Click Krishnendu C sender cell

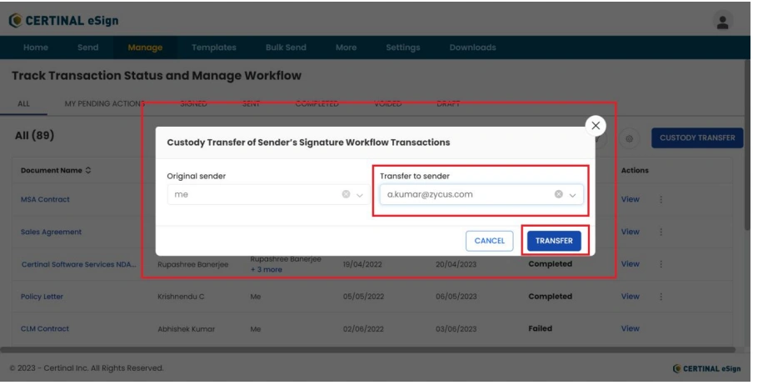click(181, 297)
